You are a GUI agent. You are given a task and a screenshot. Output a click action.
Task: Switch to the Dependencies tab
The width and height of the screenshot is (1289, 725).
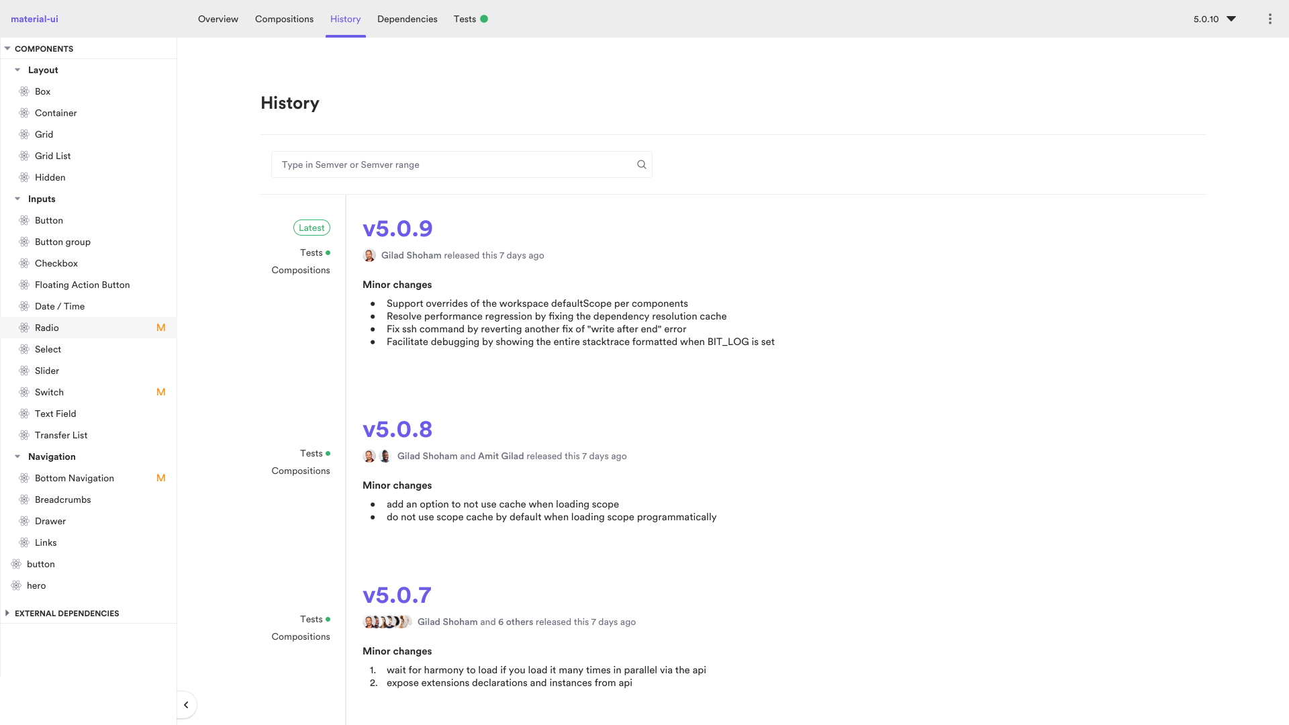406,19
